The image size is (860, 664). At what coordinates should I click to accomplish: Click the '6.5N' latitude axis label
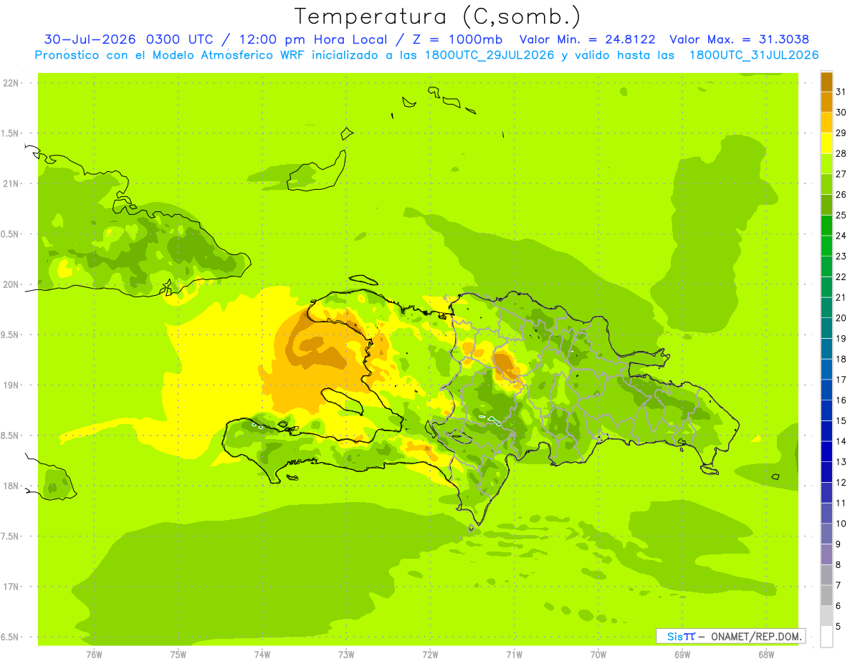pos(11,637)
